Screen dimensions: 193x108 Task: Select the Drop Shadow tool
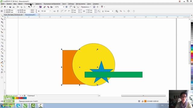2,56
